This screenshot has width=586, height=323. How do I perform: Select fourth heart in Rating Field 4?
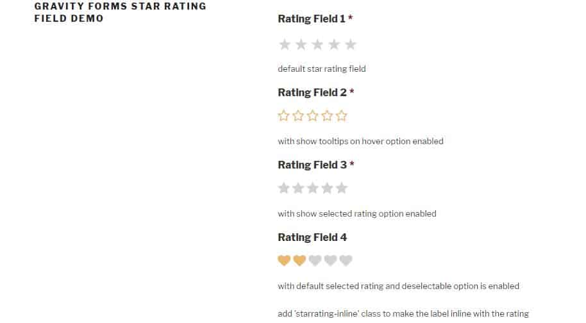pos(330,260)
